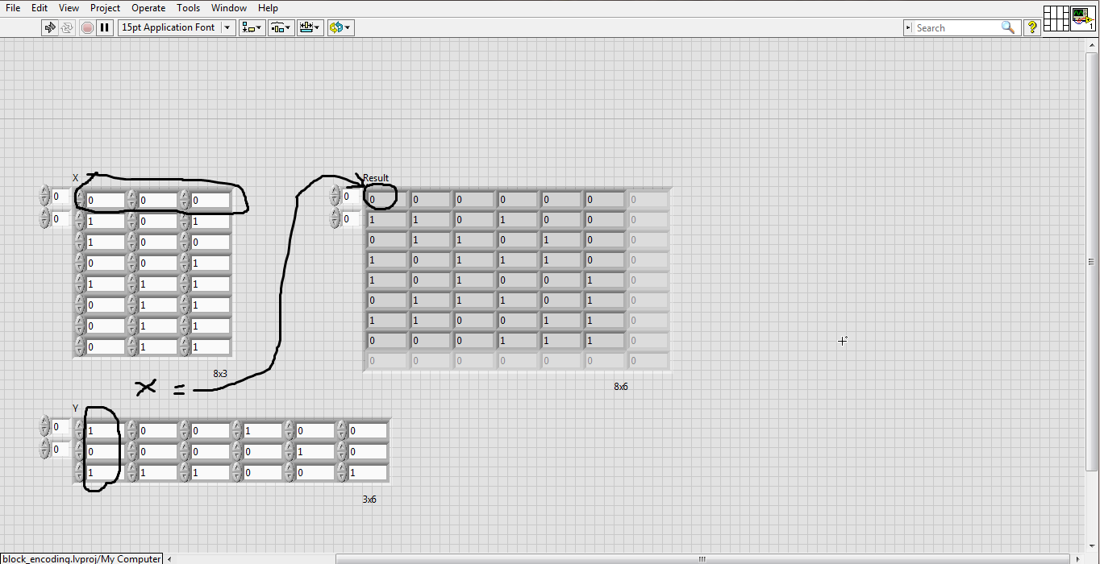Click the connector pane grid icon
The image size is (1100, 564).
click(1056, 19)
